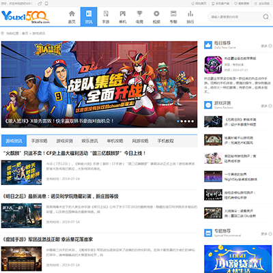
Task: Open the 排行 ranking chart icon
Action: (x=190, y=14)
